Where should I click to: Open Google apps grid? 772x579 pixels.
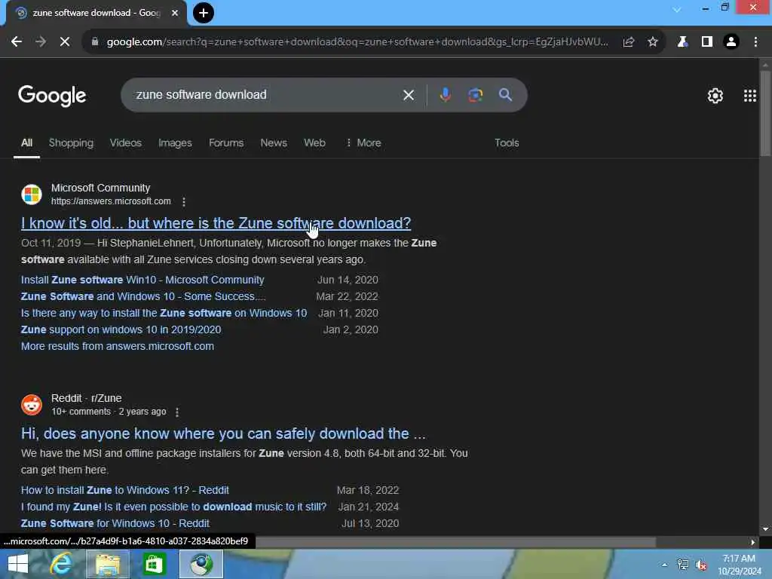pos(750,96)
